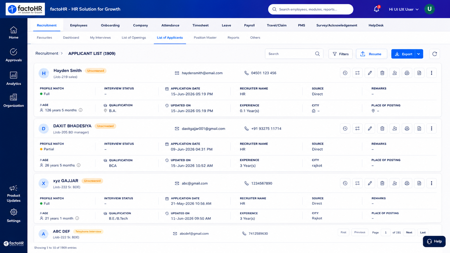This screenshot has height=253, width=450.
Task: Focus the global search employees field
Action: (311, 9)
